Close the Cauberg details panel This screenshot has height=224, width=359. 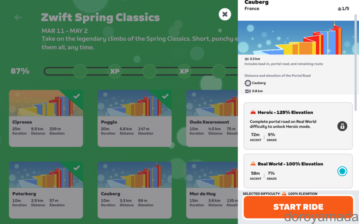(225, 14)
